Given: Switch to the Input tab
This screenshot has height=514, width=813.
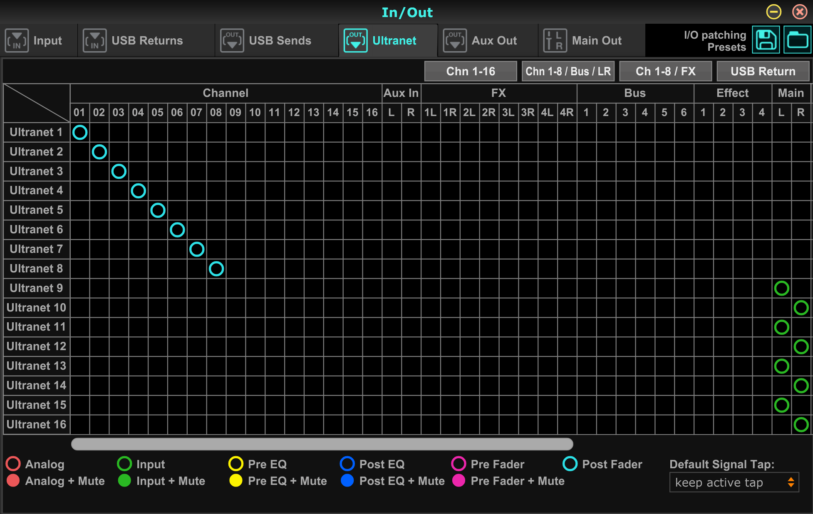Looking at the screenshot, I should pos(39,41).
